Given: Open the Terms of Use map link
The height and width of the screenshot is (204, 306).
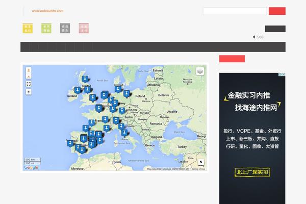Looking at the screenshot, I should click(198, 169).
